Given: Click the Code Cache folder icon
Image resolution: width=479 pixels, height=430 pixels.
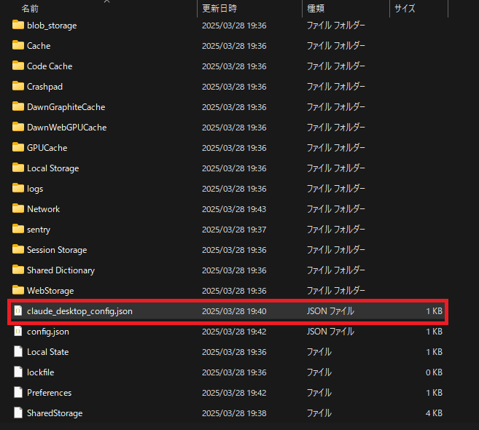Looking at the screenshot, I should [x=18, y=66].
